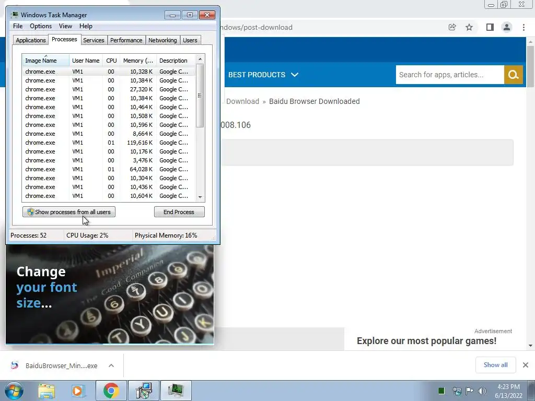Click the taskbar clock showing 4:23 PM
The width and height of the screenshot is (535, 401).
(508, 391)
